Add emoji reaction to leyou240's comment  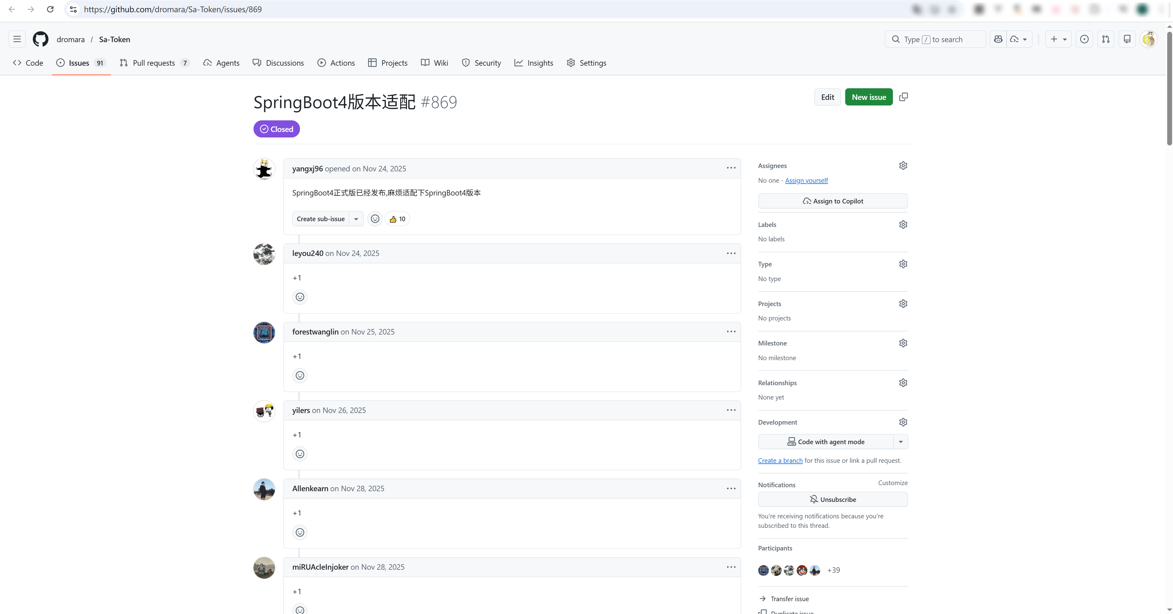(x=300, y=297)
